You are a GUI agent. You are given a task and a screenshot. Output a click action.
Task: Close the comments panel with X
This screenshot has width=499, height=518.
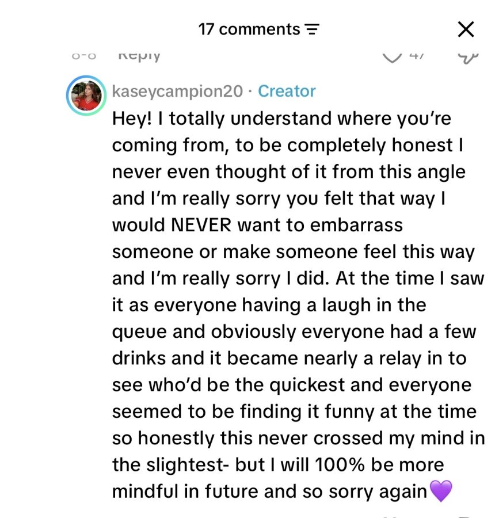[x=466, y=29]
